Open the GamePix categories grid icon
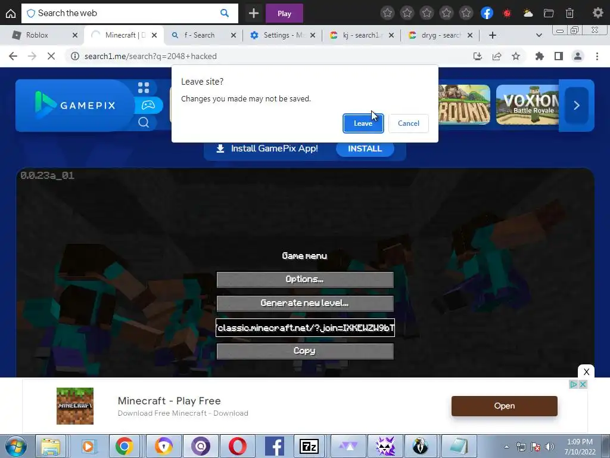Image resolution: width=610 pixels, height=458 pixels. pos(144,88)
